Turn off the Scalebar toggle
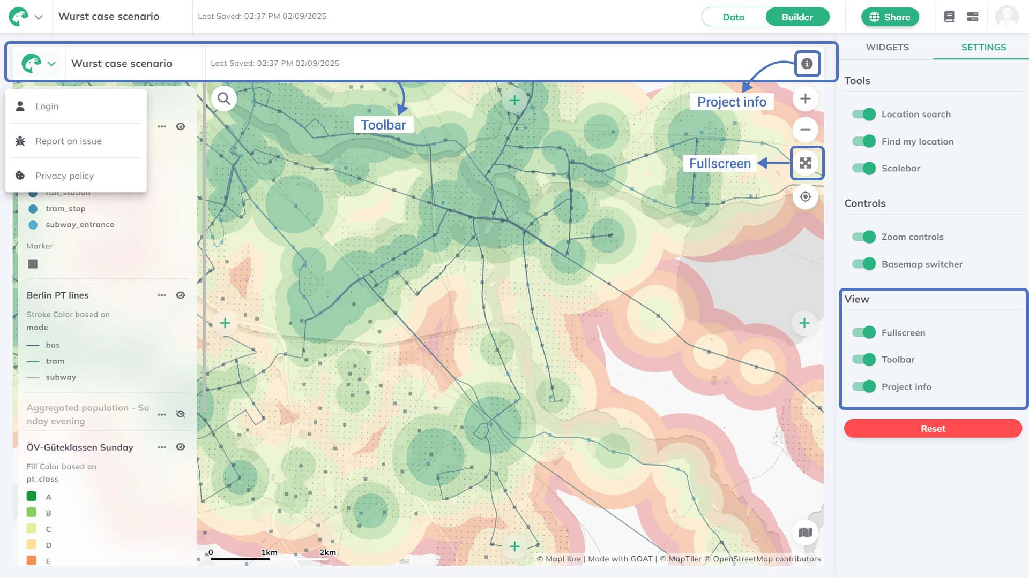1029x578 pixels. (x=864, y=169)
